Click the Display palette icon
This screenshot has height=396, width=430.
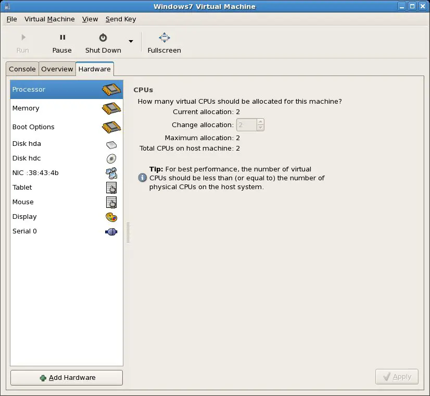pyautogui.click(x=111, y=217)
